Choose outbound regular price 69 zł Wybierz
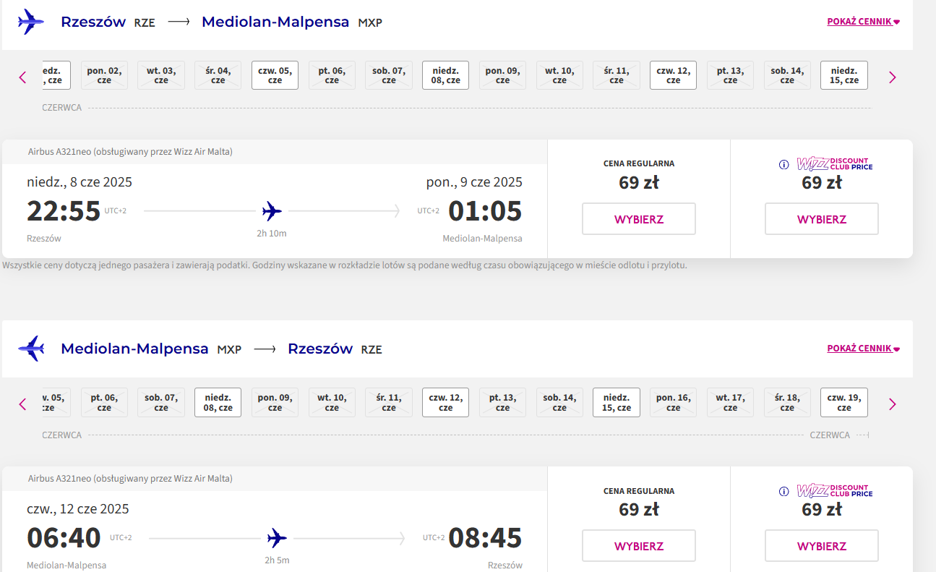The width and height of the screenshot is (936, 572). (639, 219)
